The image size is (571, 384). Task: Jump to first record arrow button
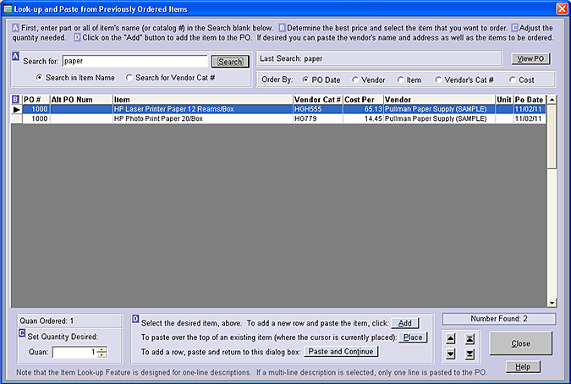pyautogui.click(x=469, y=339)
